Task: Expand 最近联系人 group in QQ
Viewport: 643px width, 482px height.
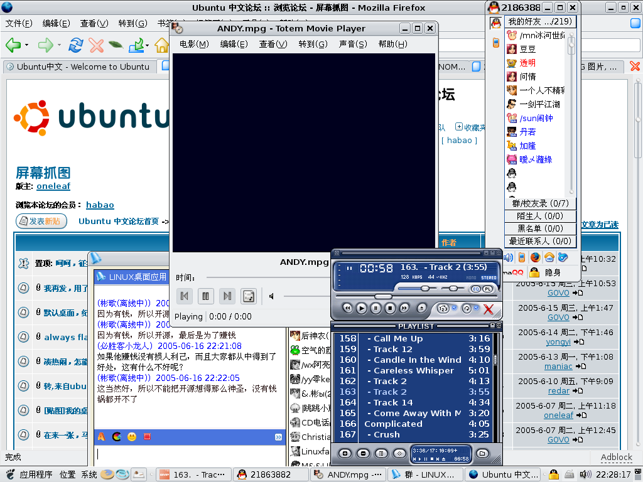Action: click(540, 241)
